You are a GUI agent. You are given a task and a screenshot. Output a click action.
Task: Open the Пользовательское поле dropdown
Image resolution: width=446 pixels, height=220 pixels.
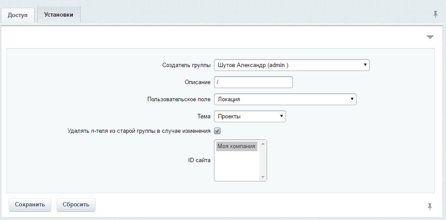tap(285, 99)
